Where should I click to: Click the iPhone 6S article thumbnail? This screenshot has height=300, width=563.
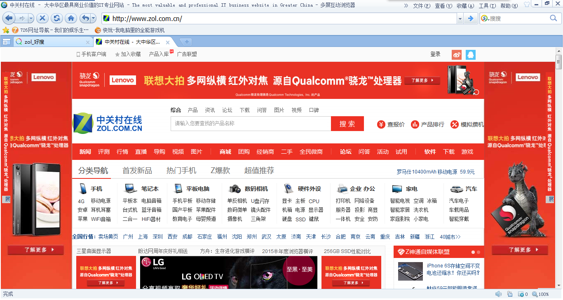point(410,271)
